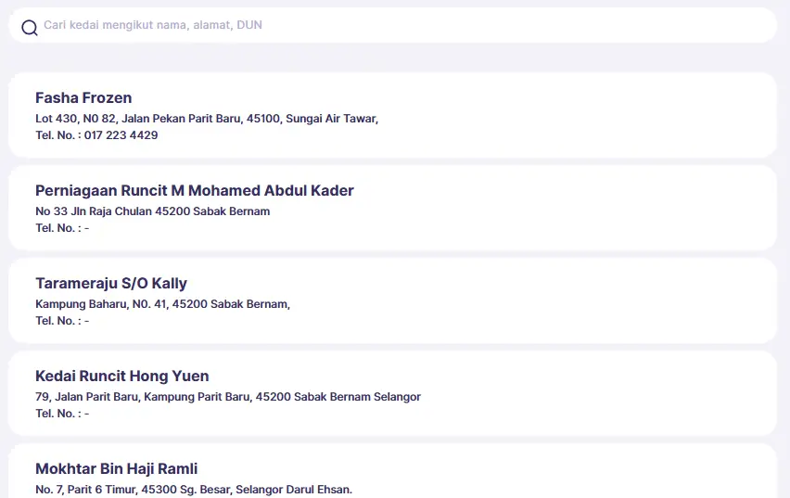Select the Fasha Frozen card's empty right side
This screenshot has height=498, width=790.
tap(603, 116)
